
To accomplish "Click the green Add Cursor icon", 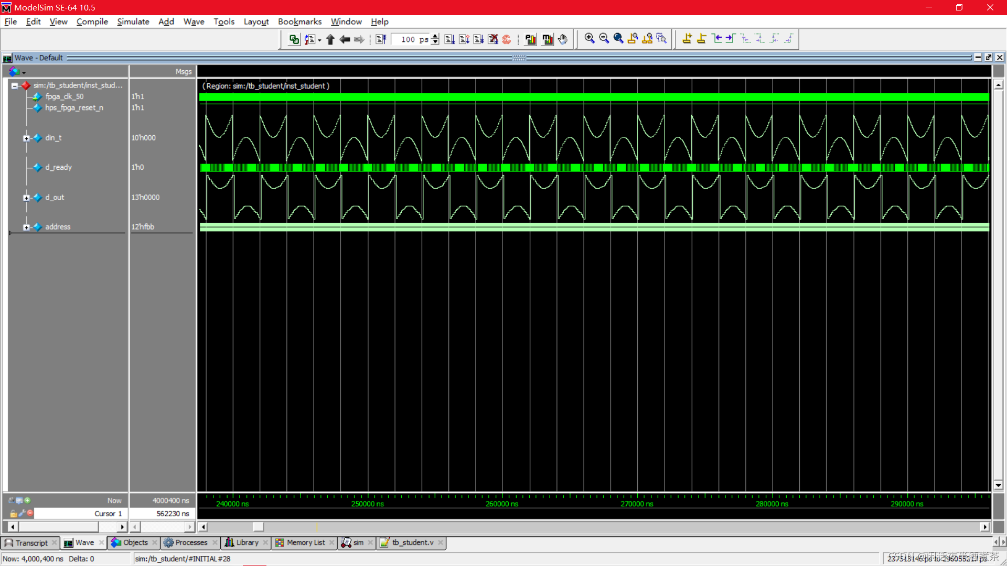I will pos(27,500).
